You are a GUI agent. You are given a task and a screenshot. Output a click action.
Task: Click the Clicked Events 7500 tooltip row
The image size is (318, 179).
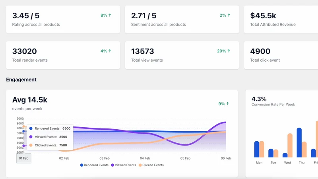pos(48,145)
